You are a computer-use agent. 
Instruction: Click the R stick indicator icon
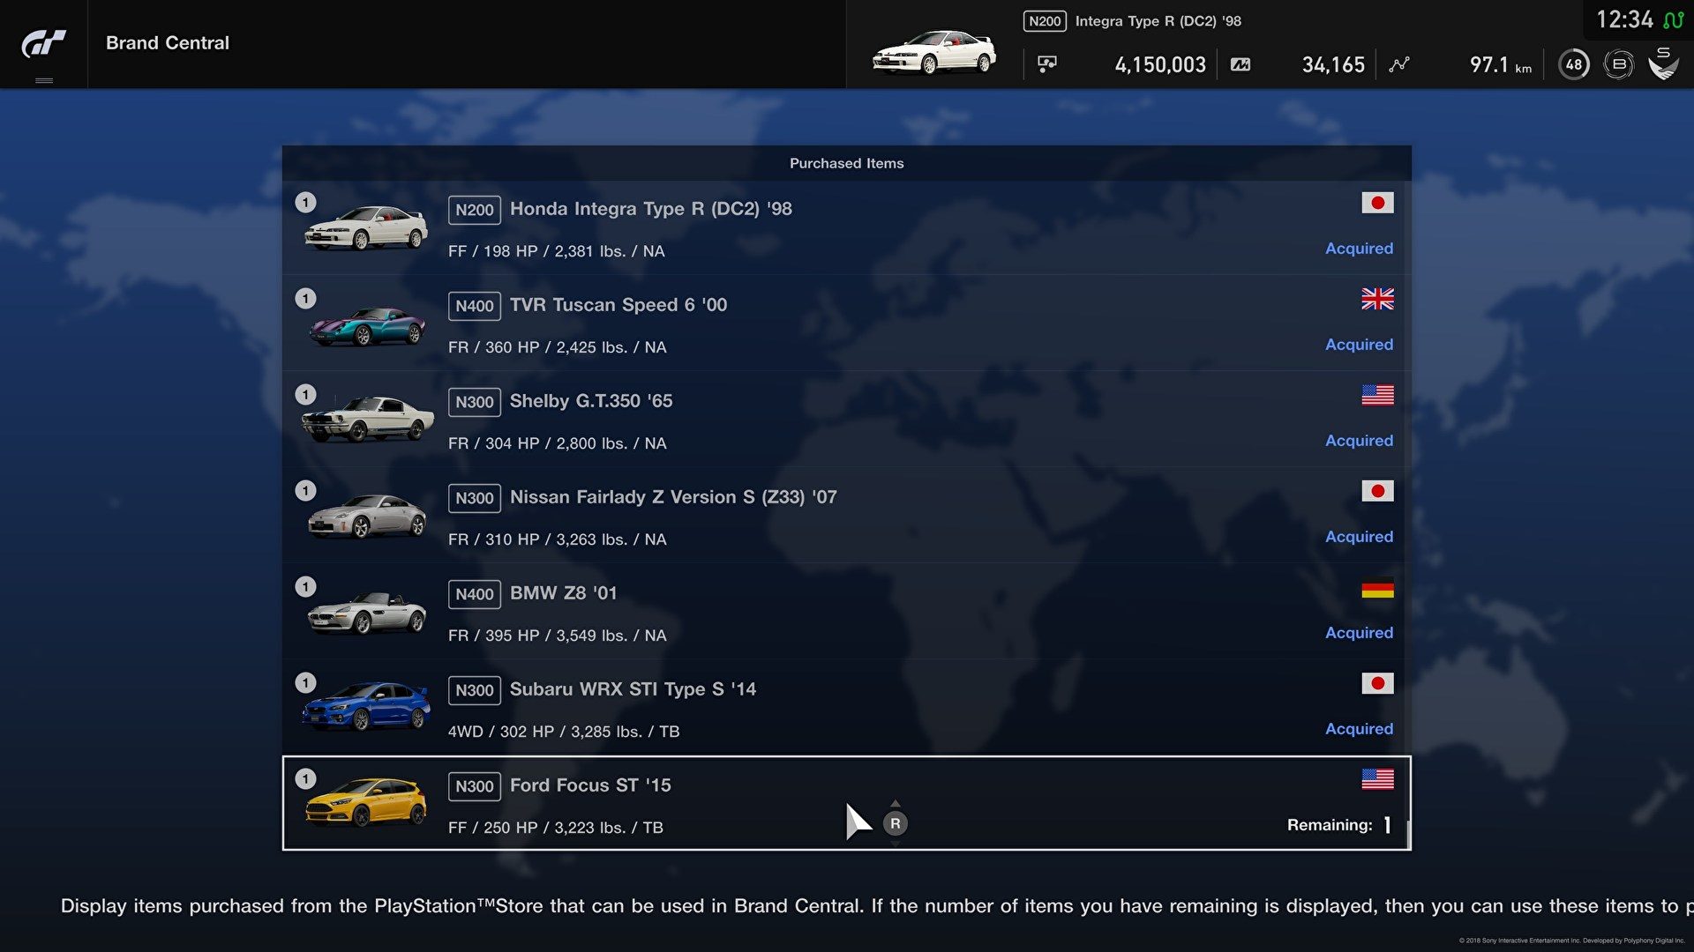(x=896, y=823)
